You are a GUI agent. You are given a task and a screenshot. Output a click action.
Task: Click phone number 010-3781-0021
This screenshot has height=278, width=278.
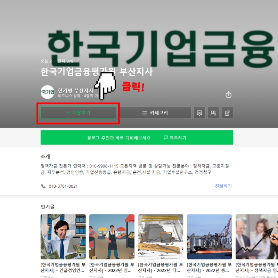63,186
